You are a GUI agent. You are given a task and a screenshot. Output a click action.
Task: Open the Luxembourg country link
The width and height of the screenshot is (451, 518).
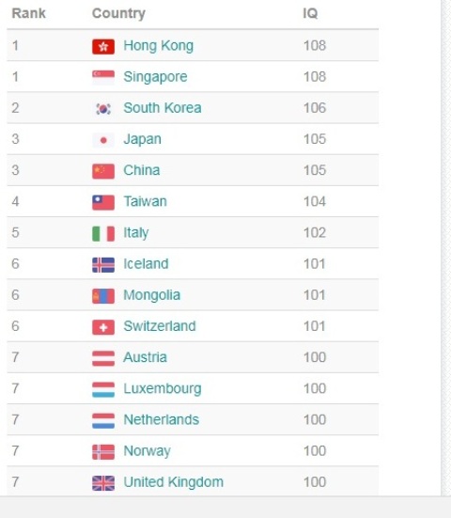pos(163,389)
